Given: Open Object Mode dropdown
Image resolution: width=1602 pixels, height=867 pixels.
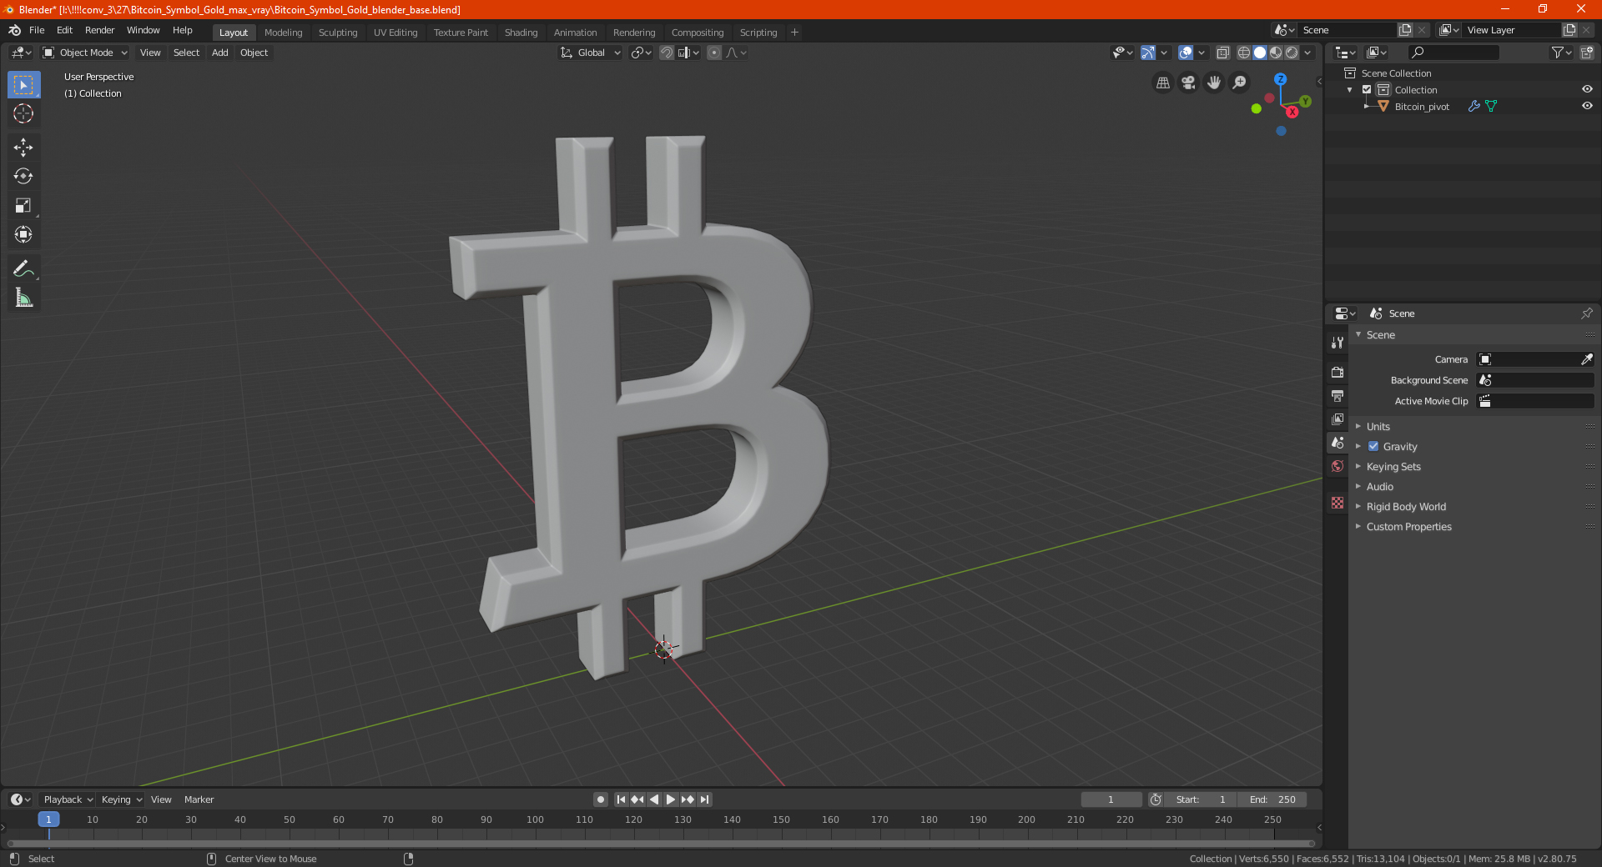Looking at the screenshot, I should click(85, 53).
